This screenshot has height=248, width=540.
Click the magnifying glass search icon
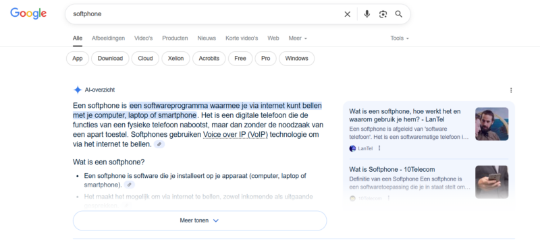pos(399,14)
